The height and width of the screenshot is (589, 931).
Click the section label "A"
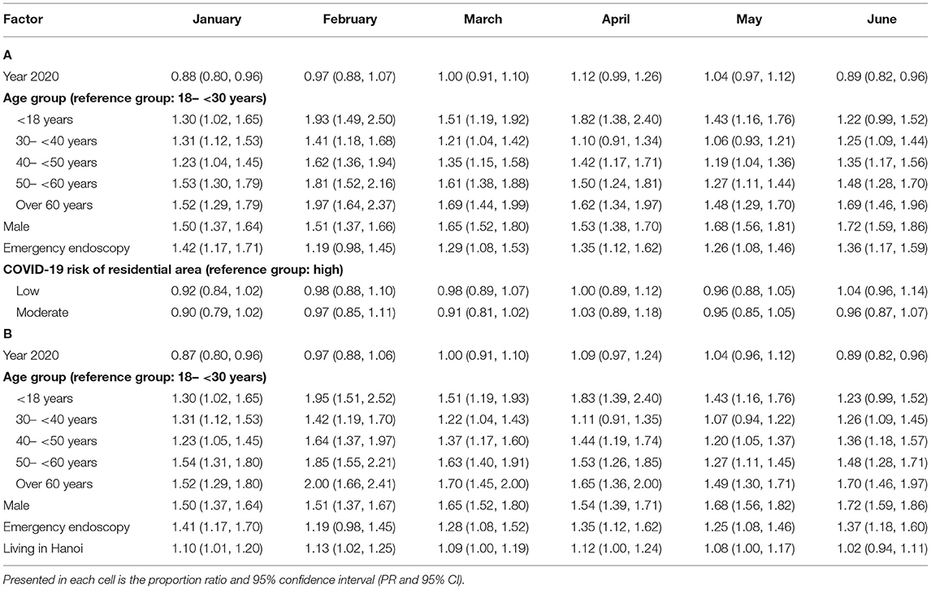(8, 54)
